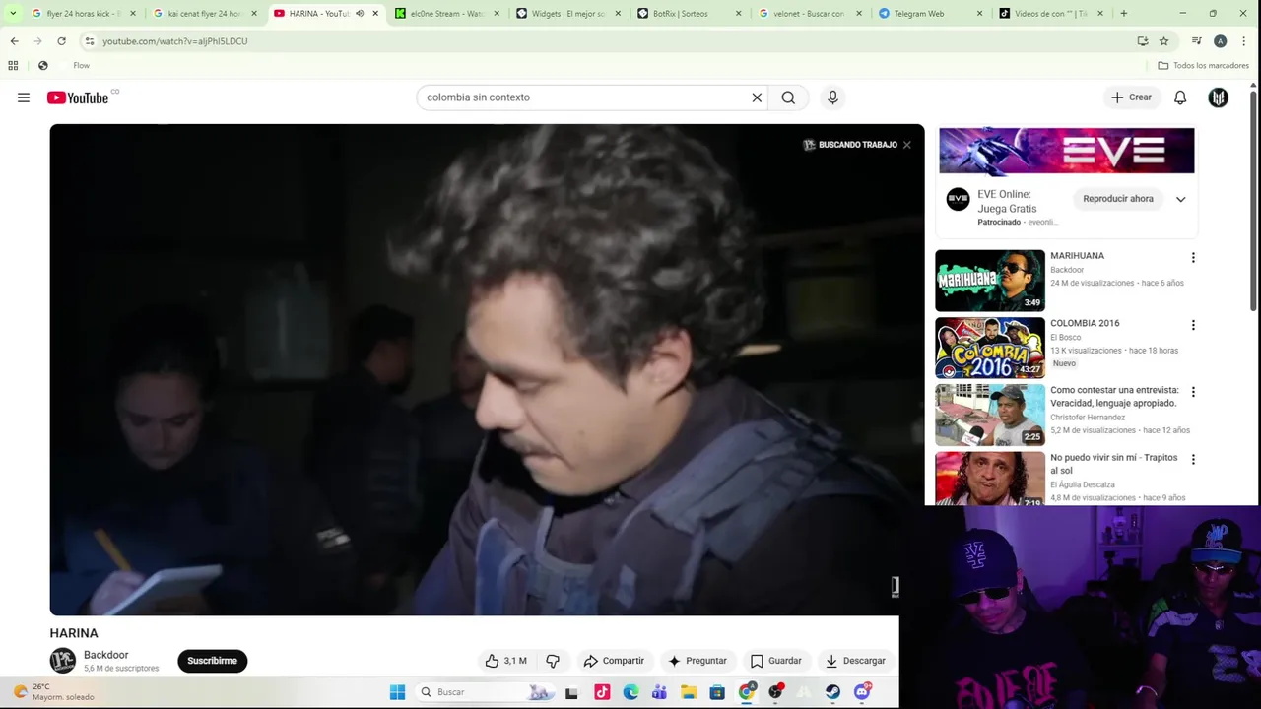This screenshot has width=1261, height=709.
Task: Switch to the kai cenat flyer tab
Action: [x=205, y=14]
